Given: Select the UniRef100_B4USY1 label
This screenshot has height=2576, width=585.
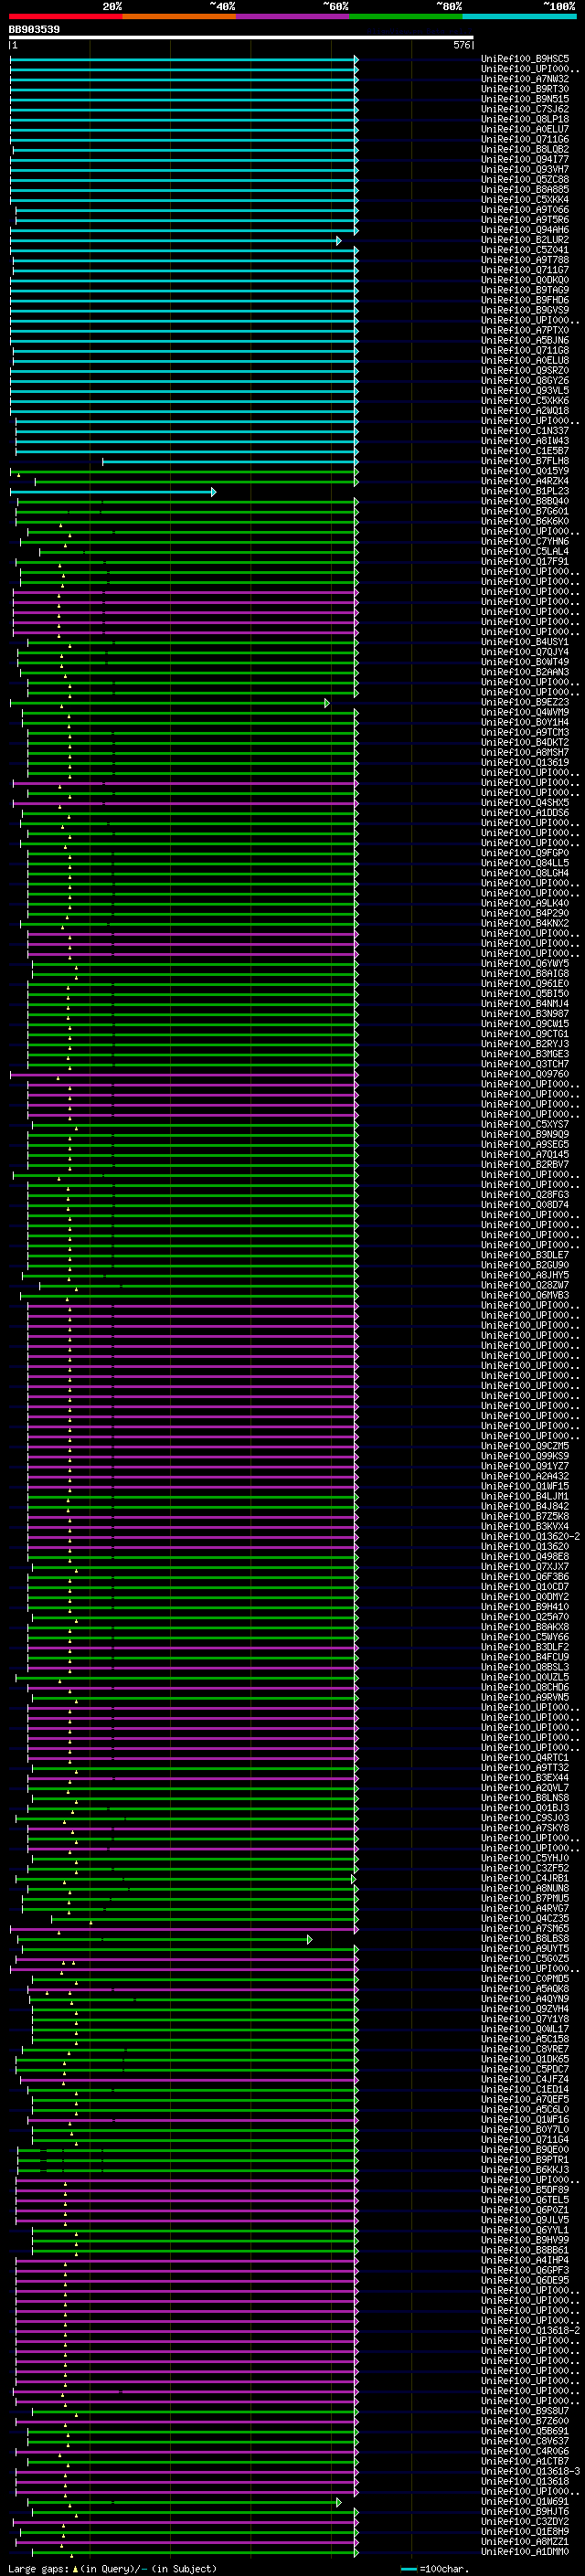Looking at the screenshot, I should pos(525,642).
